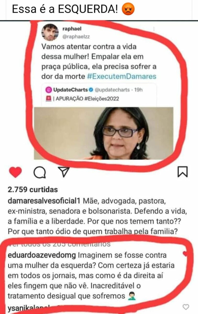This screenshot has width=198, height=314.
Task: Open the #Eleições2022 hashtag link
Action: [103, 99]
